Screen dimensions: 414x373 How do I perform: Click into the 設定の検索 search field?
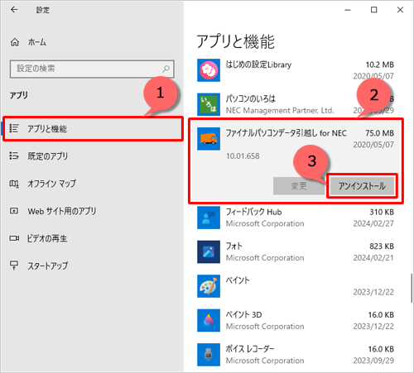coord(92,69)
